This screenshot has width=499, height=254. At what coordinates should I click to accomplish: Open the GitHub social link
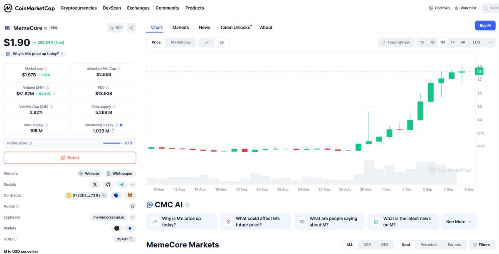[108, 184]
